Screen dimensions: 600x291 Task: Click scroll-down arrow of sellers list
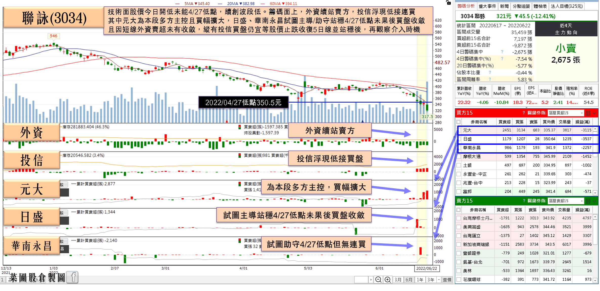click(x=595, y=280)
